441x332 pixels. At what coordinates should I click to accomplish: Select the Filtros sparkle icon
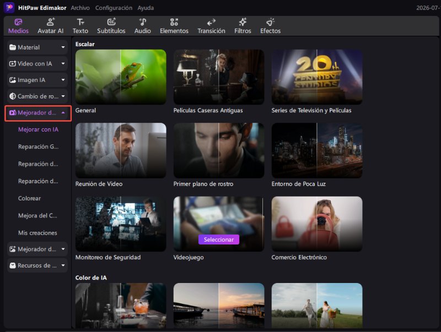click(243, 22)
